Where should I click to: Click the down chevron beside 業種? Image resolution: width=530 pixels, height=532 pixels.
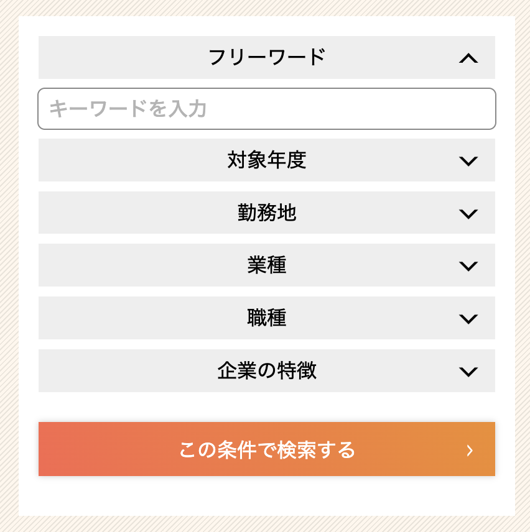[468, 266]
